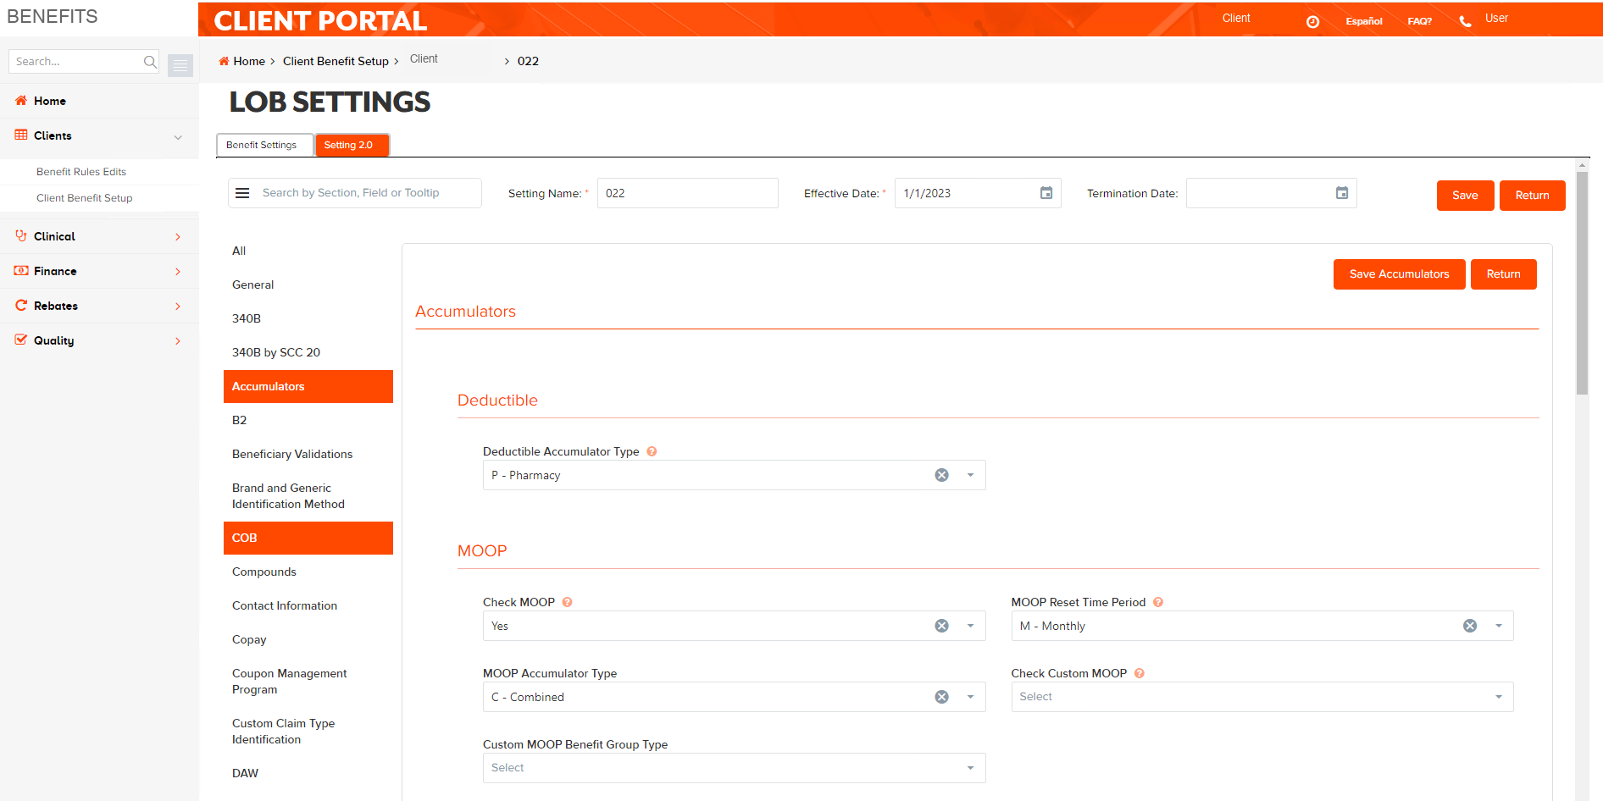This screenshot has width=1603, height=801.
Task: Collapse the Clients sidebar section
Action: (x=178, y=137)
